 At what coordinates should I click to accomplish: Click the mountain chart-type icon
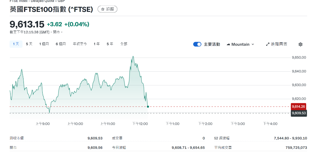pyautogui.click(x=229, y=44)
